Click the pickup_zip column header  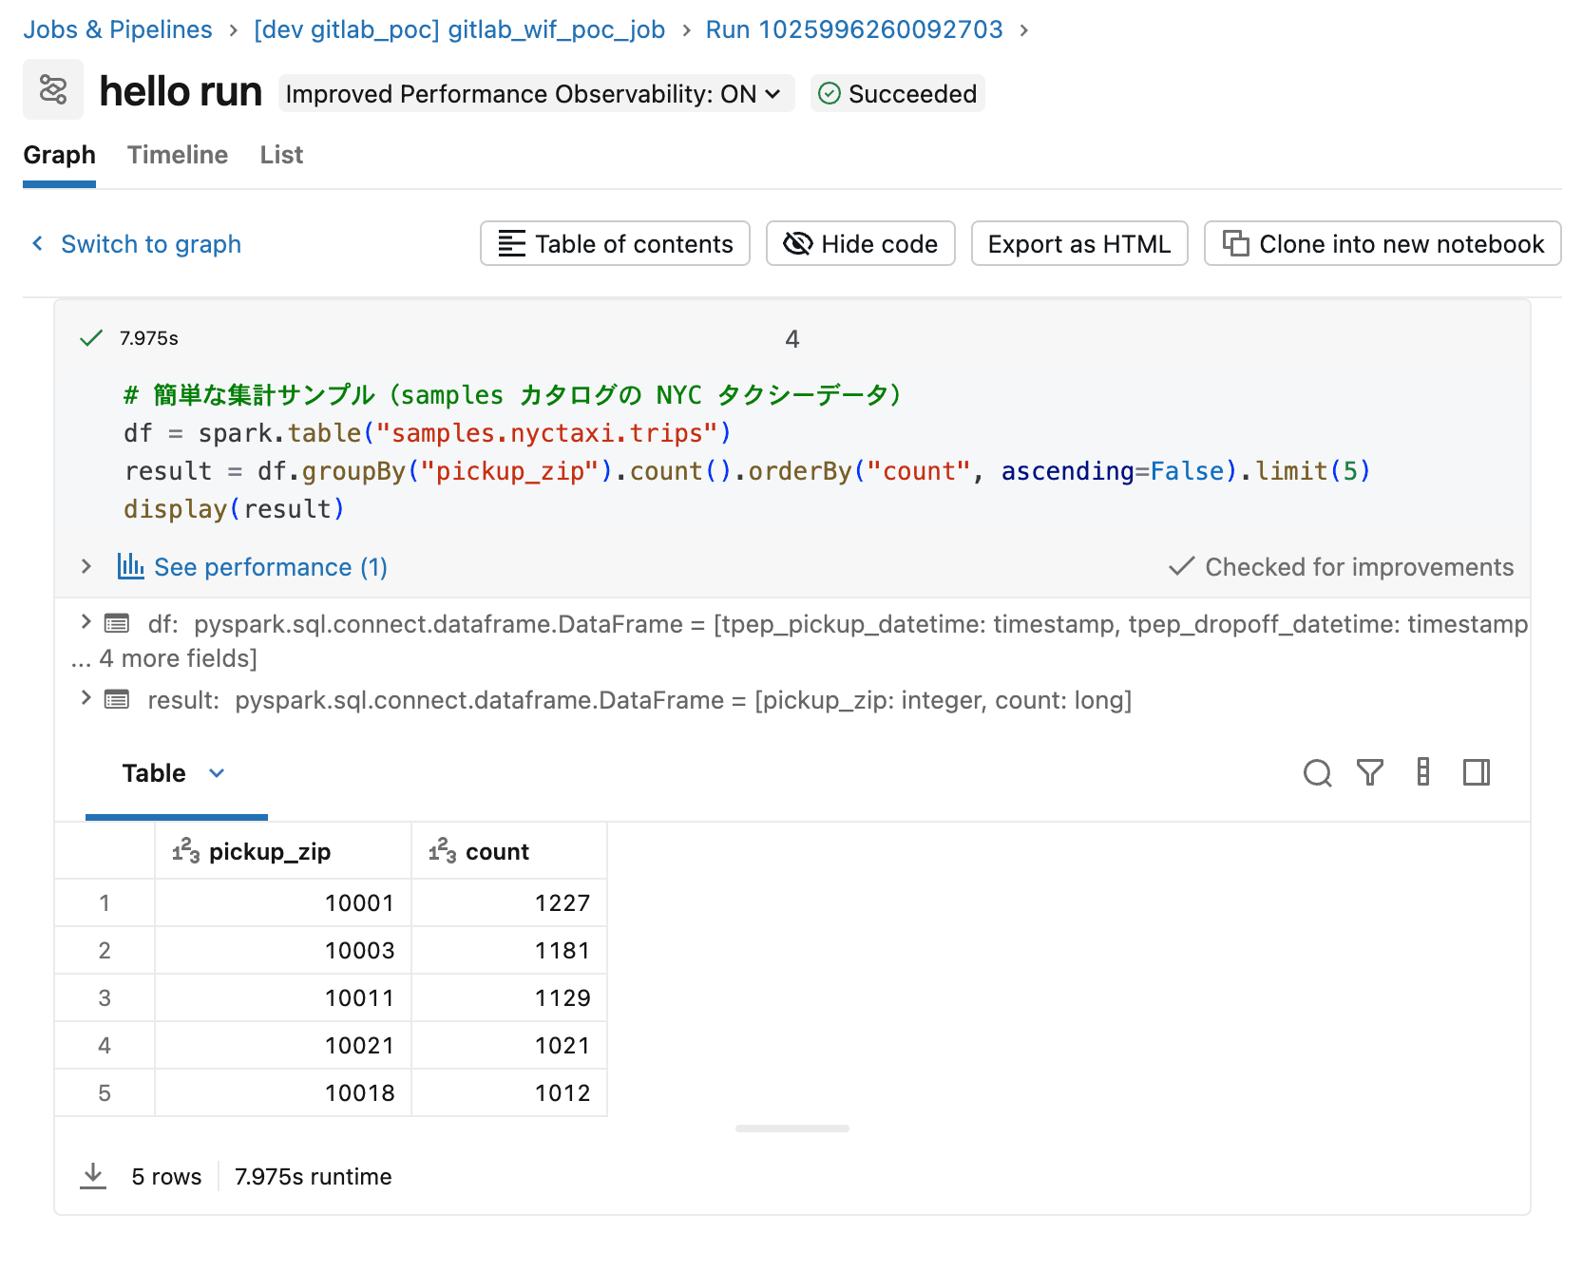coord(283,851)
